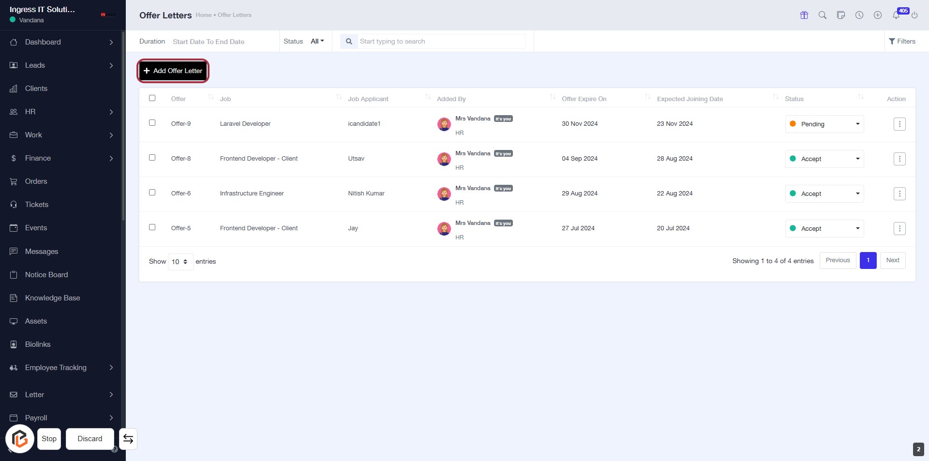Open the notifications bell with 405 badge
The image size is (929, 461).
tap(896, 15)
